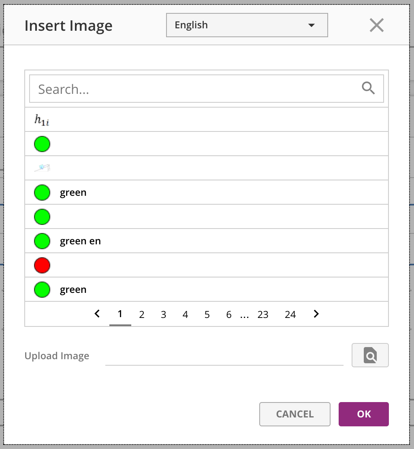Viewport: 414px width, 449px height.
Task: Choose the image labeled green en
Action: click(80, 241)
